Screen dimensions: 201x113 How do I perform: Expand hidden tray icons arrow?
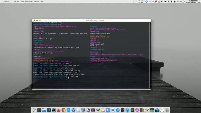[x=181, y=2]
